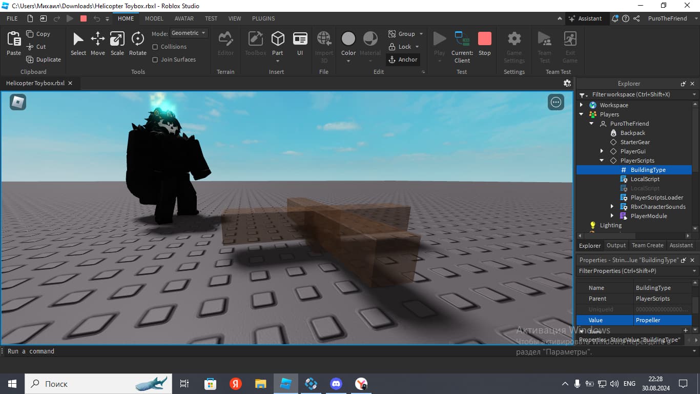Click the Windows taskbar search box
Screen dimensions: 700x394
coord(98,384)
